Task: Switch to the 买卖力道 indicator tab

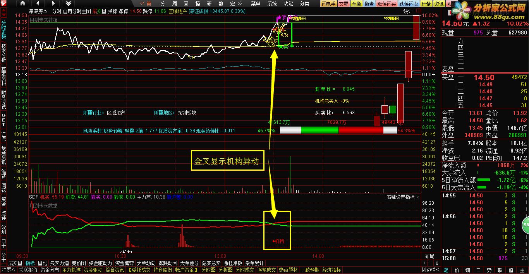Action: [x=59, y=263]
